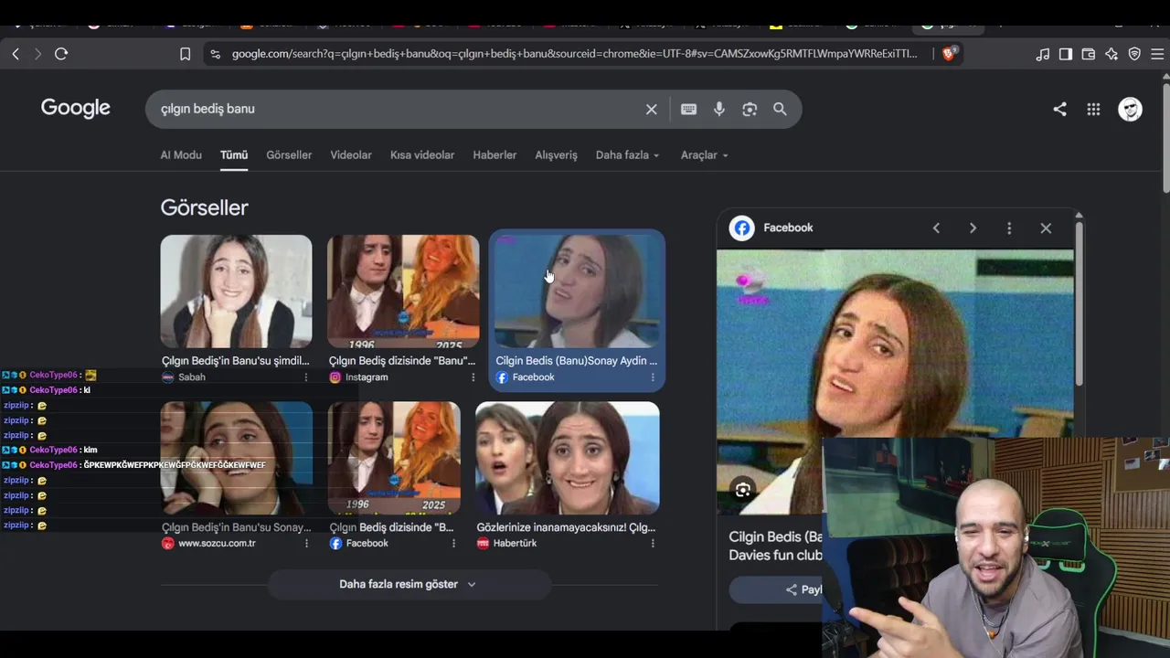Close the Facebook image preview panel
Screen dimensions: 1170x658
pyautogui.click(x=1046, y=228)
